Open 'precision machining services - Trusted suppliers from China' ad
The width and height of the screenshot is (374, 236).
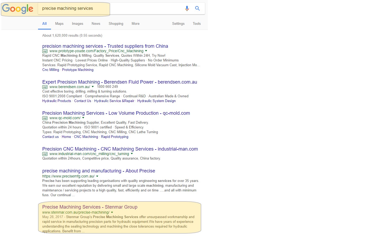click(x=105, y=46)
